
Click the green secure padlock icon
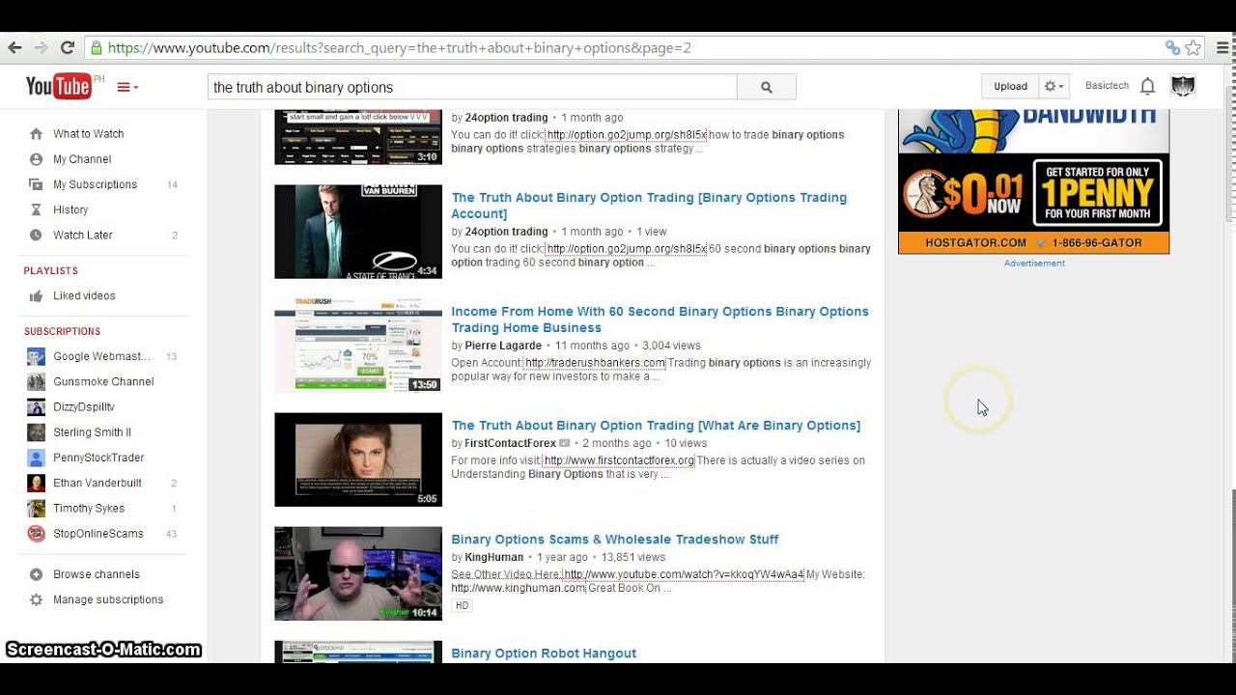coord(95,47)
